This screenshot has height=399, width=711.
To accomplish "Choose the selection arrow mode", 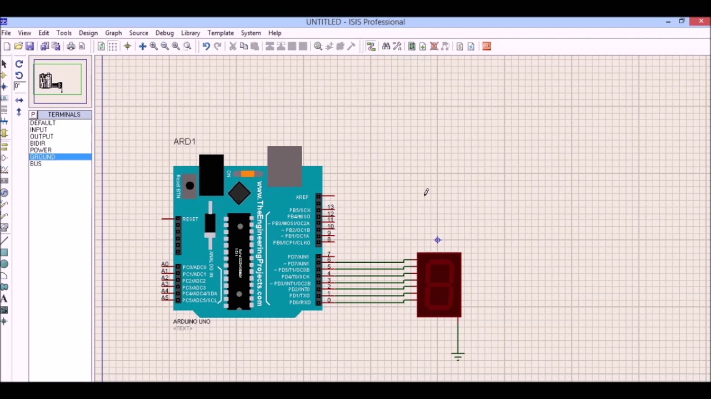I will 4,64.
